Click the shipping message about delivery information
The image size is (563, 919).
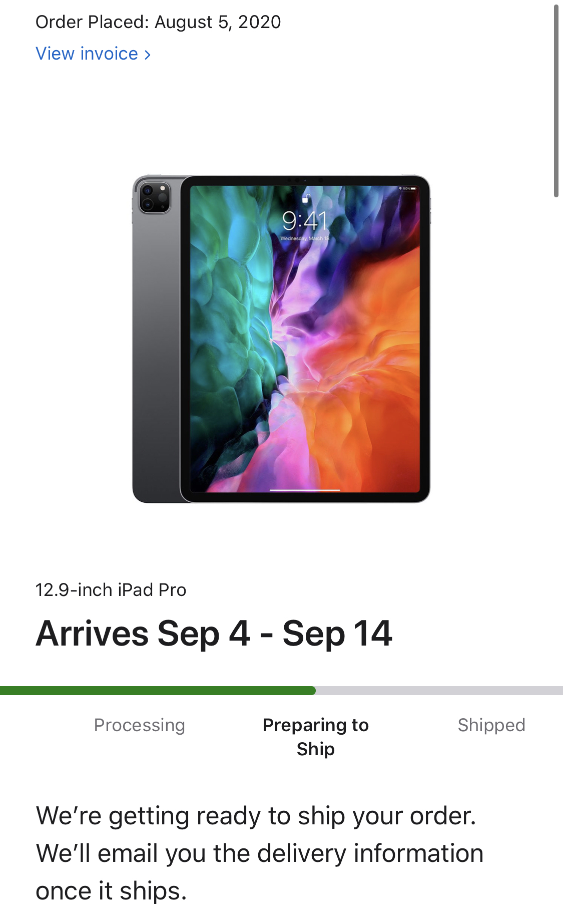260,853
